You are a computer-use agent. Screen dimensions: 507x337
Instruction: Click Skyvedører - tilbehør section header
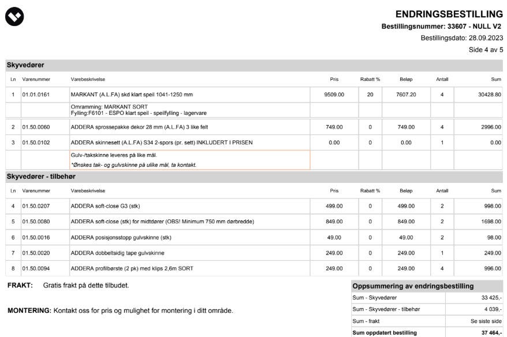254,177
